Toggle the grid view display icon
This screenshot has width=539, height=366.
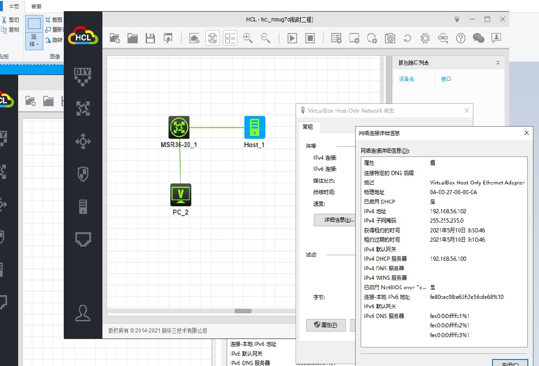click(x=230, y=38)
